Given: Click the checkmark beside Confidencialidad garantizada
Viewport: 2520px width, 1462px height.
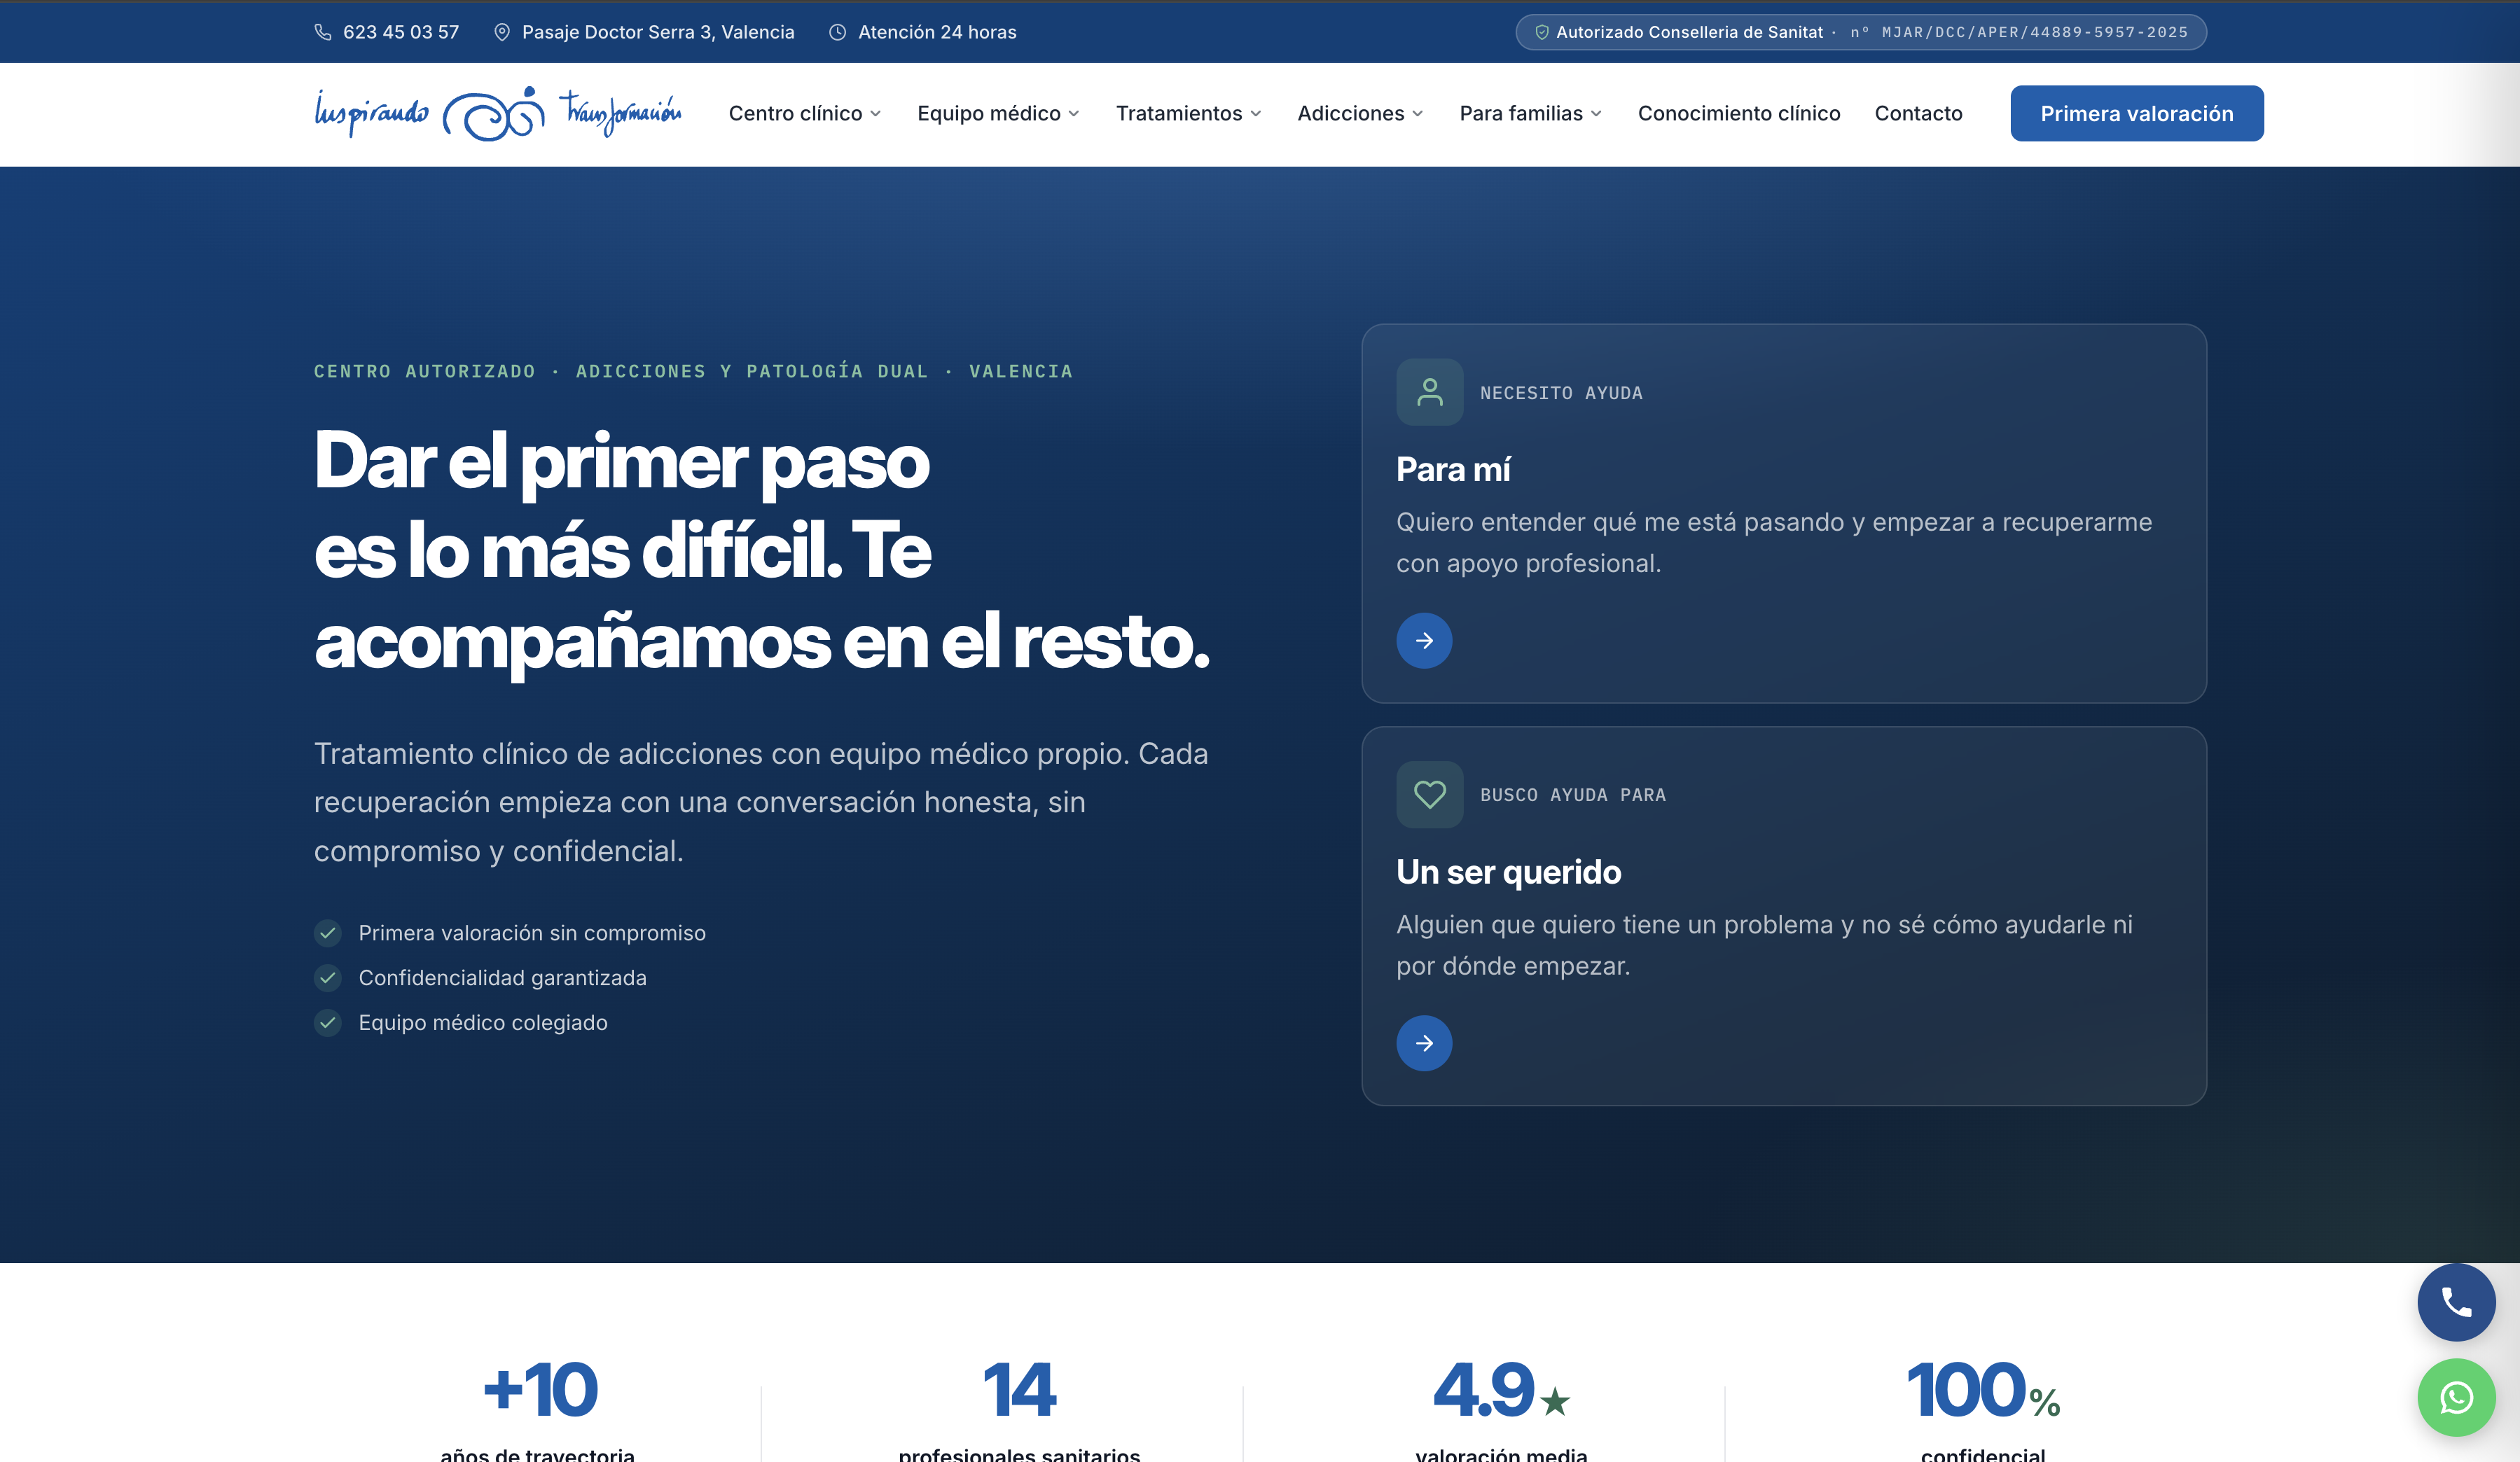Looking at the screenshot, I should pyautogui.click(x=328, y=978).
